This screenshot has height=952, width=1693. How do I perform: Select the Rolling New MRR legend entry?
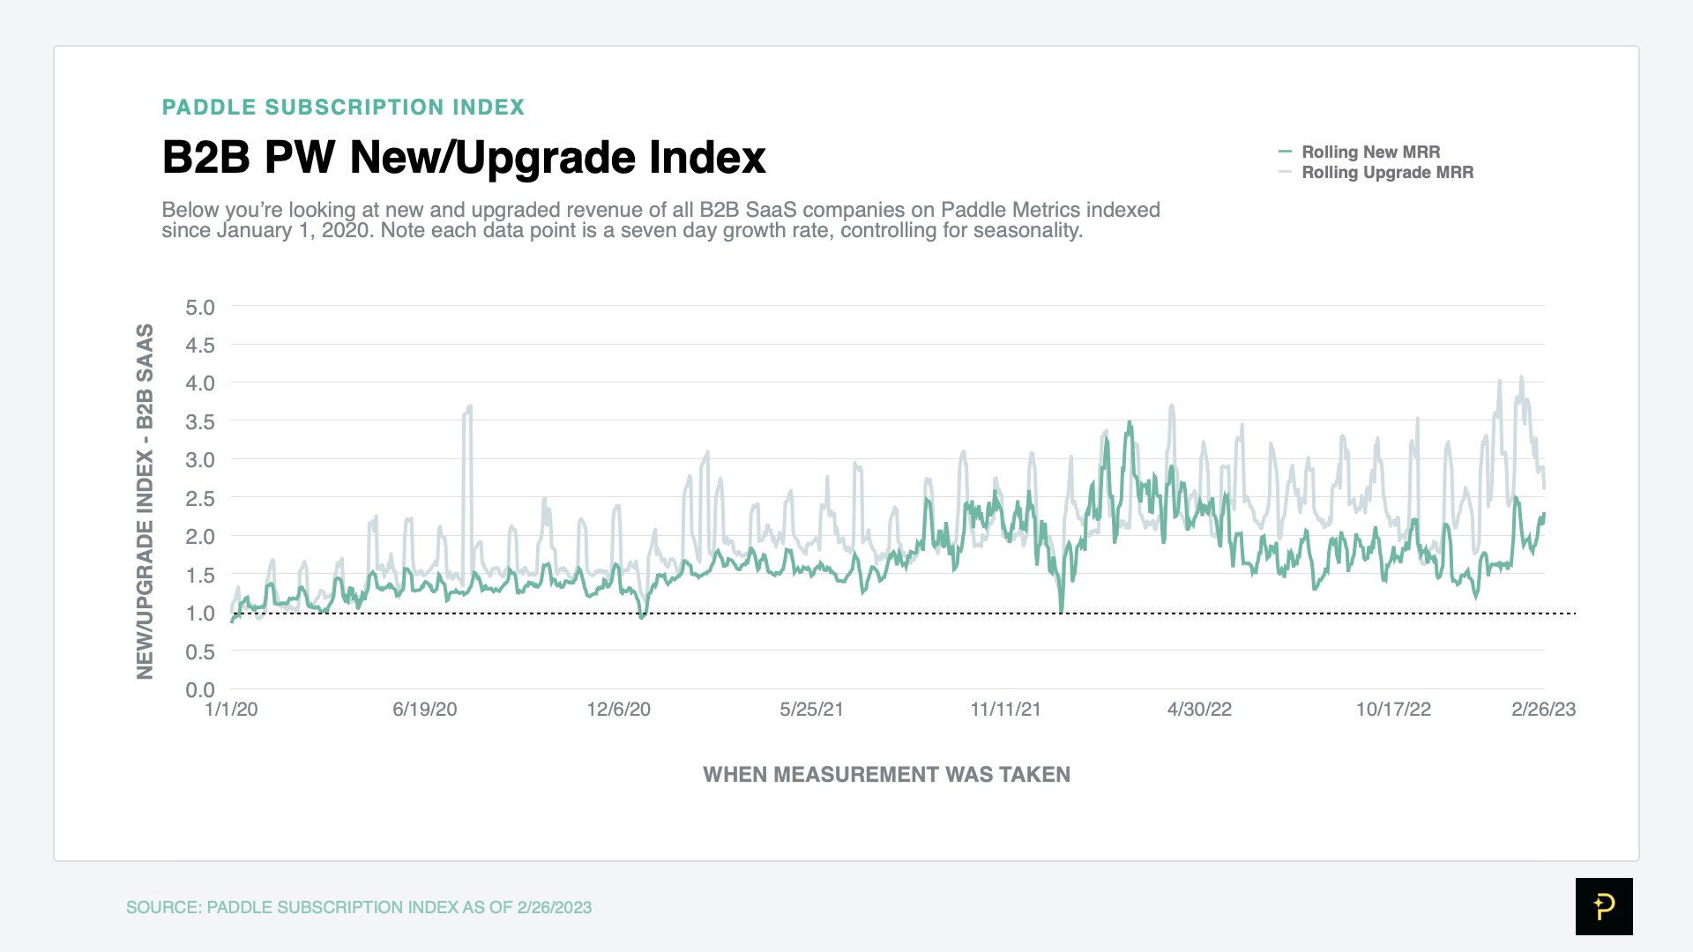pyautogui.click(x=1359, y=152)
